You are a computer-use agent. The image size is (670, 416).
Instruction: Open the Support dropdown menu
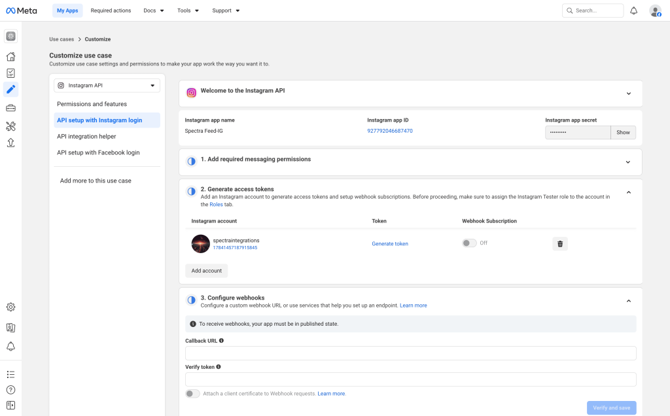226,10
